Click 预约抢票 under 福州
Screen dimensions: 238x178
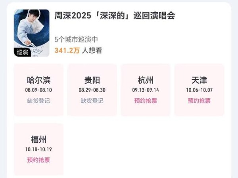(38, 160)
